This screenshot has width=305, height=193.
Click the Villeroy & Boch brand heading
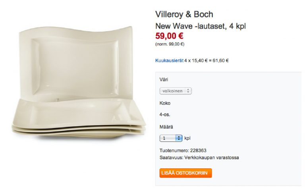(x=184, y=14)
